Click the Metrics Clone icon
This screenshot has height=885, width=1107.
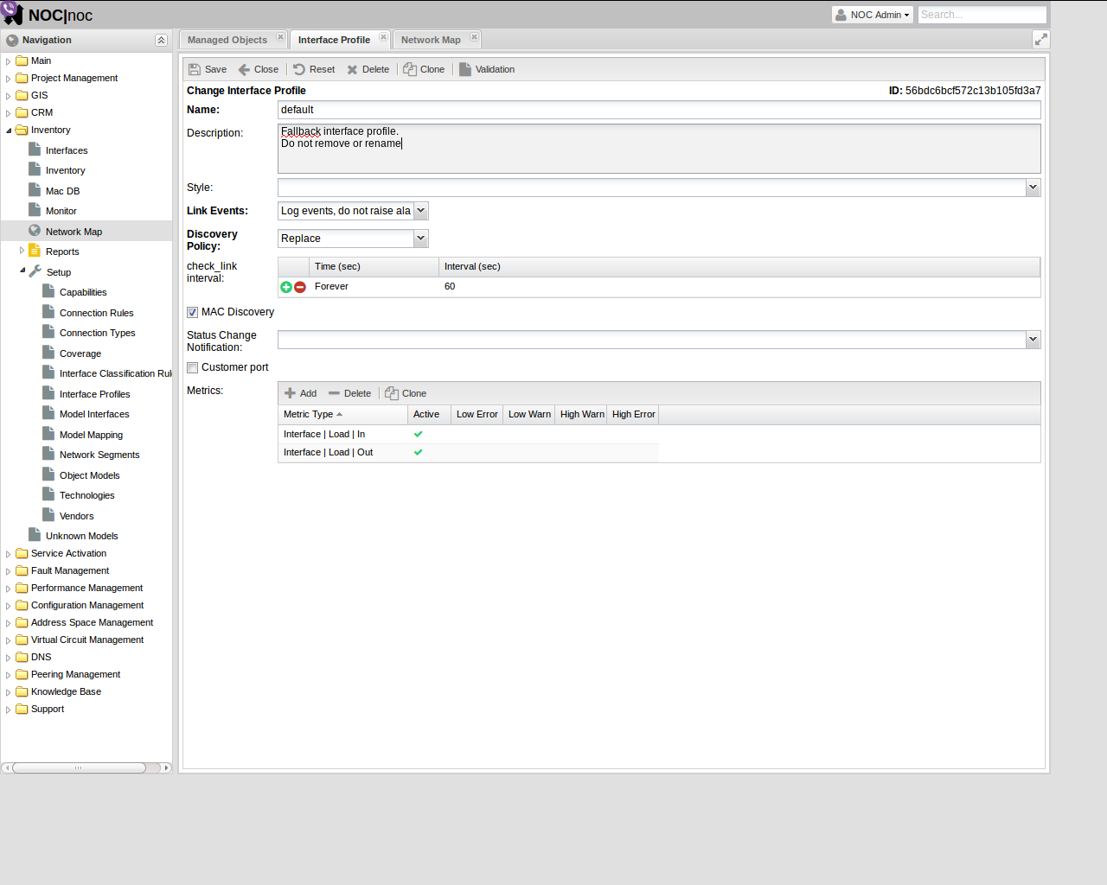click(392, 393)
